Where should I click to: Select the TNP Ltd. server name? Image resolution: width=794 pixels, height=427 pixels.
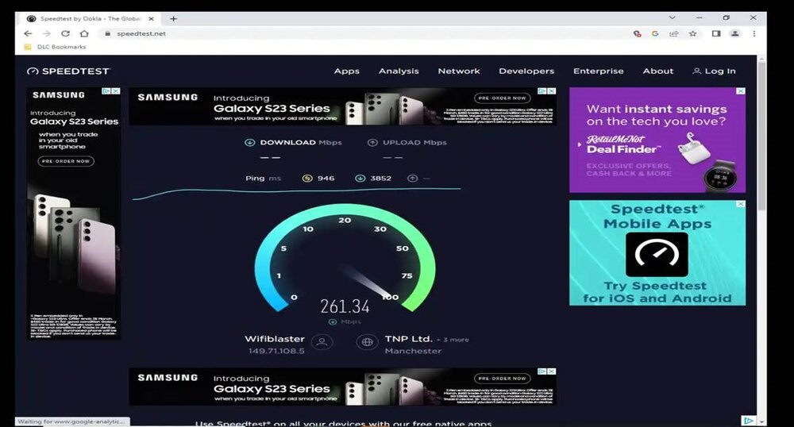(408, 339)
